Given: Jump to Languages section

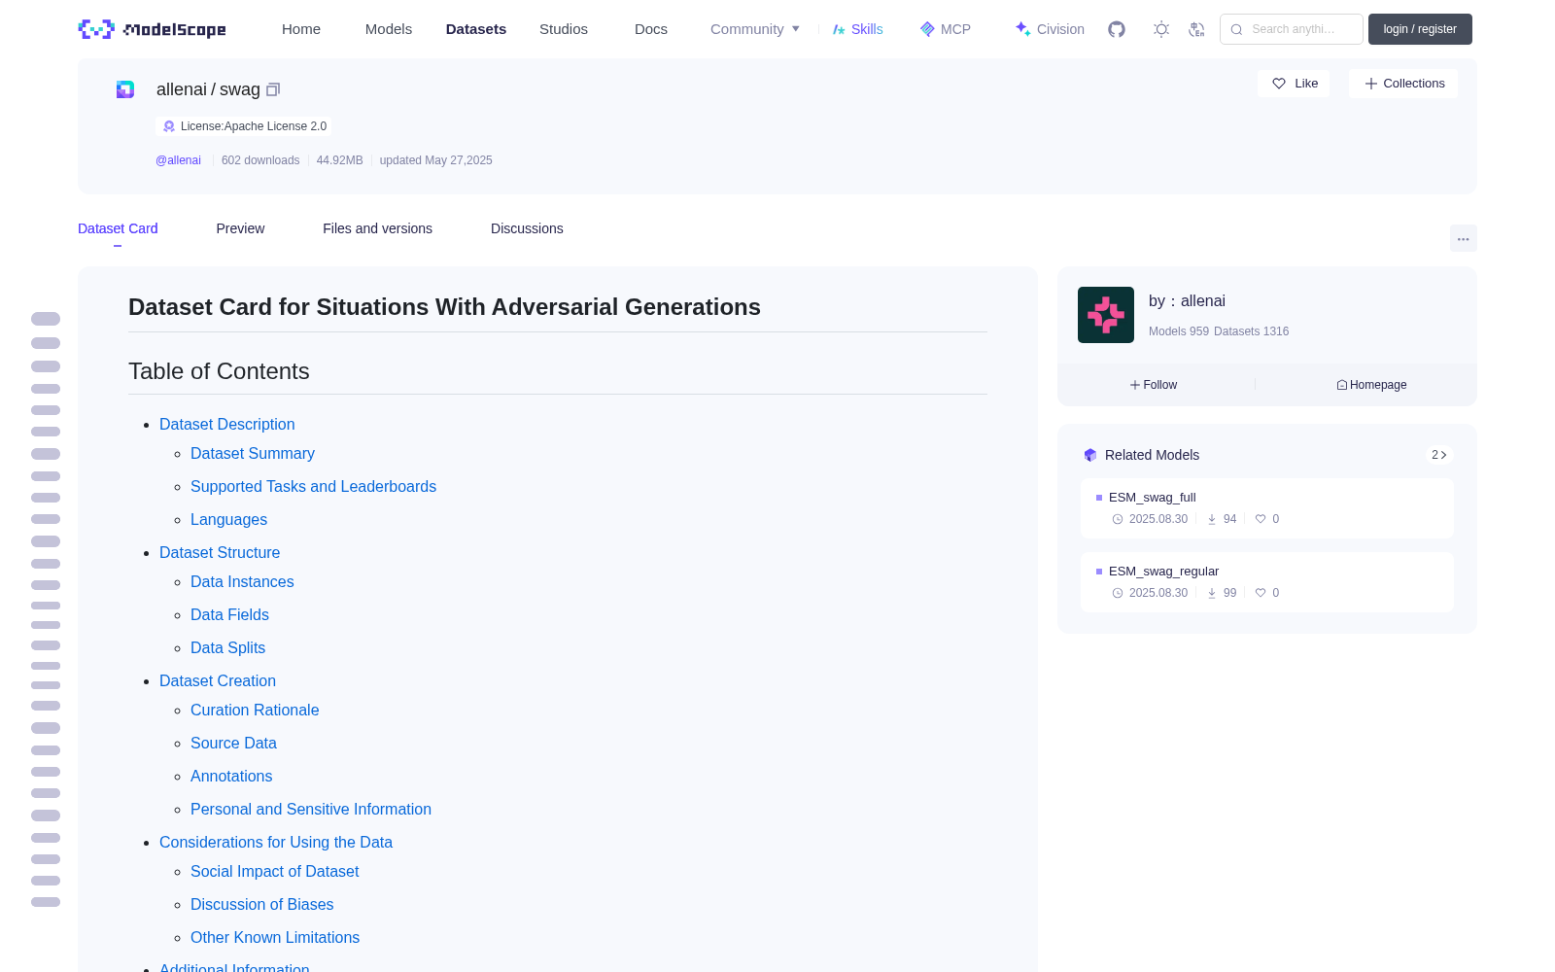Looking at the screenshot, I should [228, 519].
